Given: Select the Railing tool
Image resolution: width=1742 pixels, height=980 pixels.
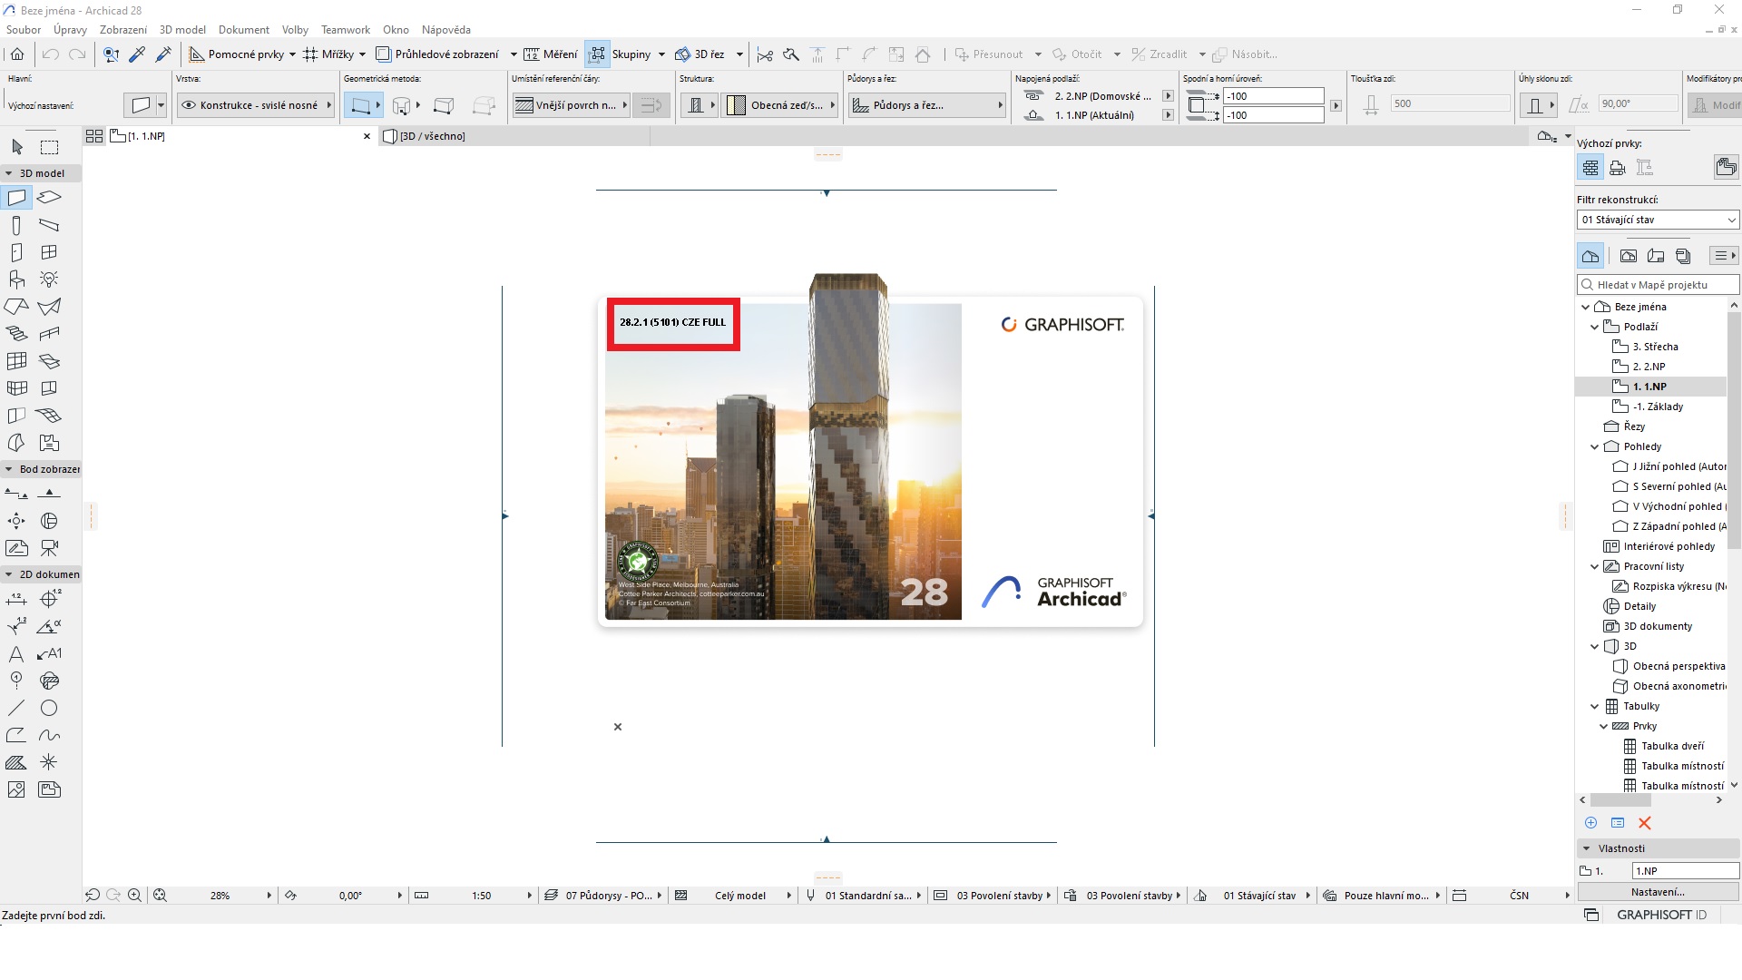Looking at the screenshot, I should pyautogui.click(x=49, y=333).
